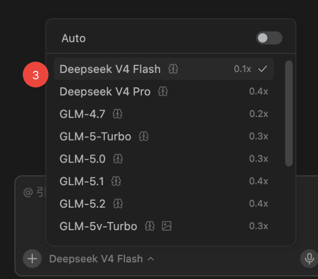Click the plus attachment icon
Image resolution: width=318 pixels, height=279 pixels.
click(x=32, y=259)
